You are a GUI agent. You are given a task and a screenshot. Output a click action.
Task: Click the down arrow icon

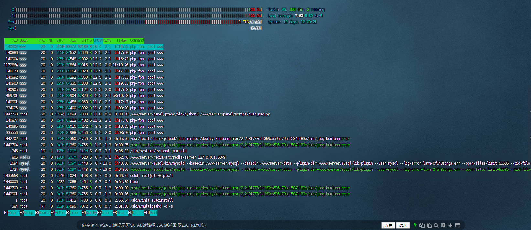[450, 225]
